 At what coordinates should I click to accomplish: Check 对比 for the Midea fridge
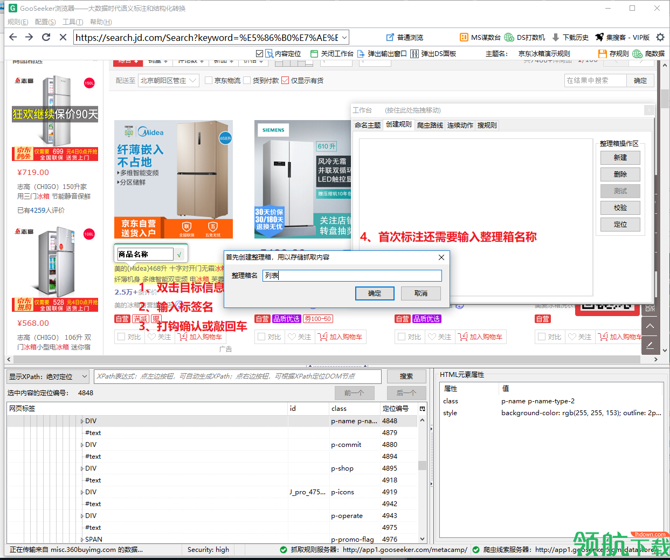121,337
